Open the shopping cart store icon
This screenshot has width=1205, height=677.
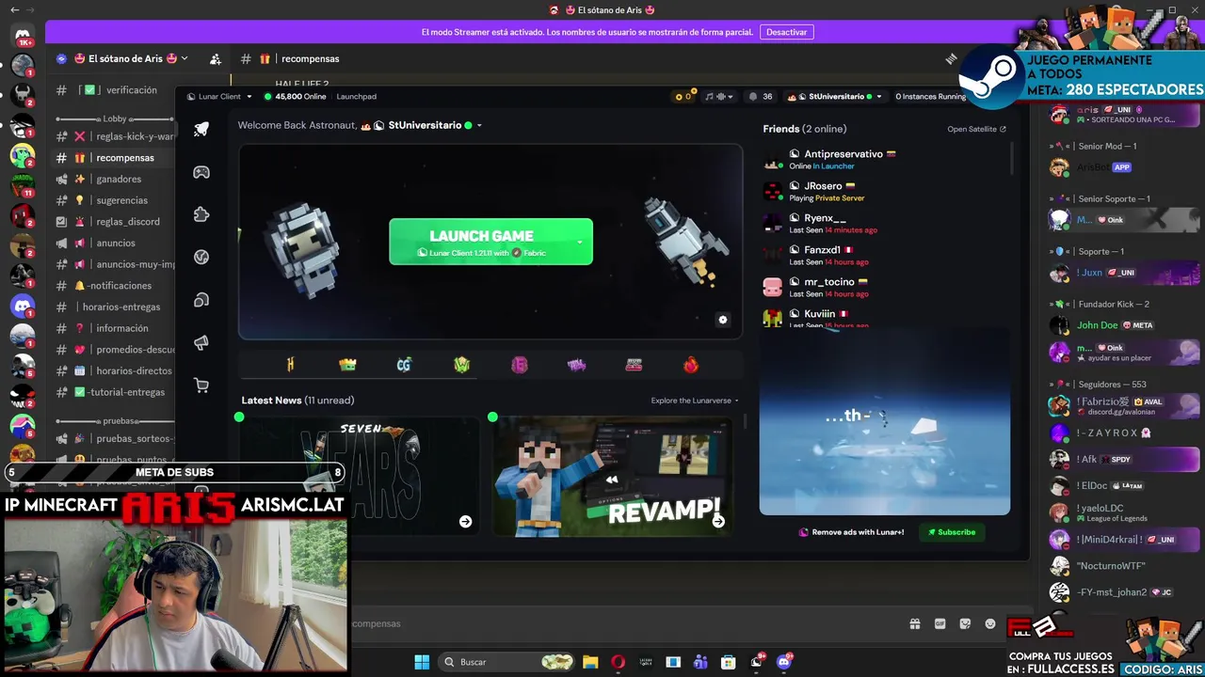tap(201, 385)
